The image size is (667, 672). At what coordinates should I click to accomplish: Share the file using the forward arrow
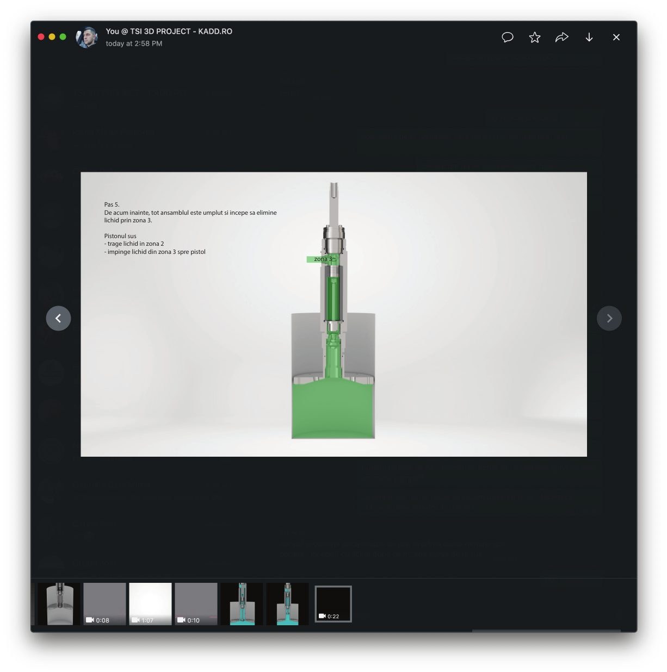point(561,37)
